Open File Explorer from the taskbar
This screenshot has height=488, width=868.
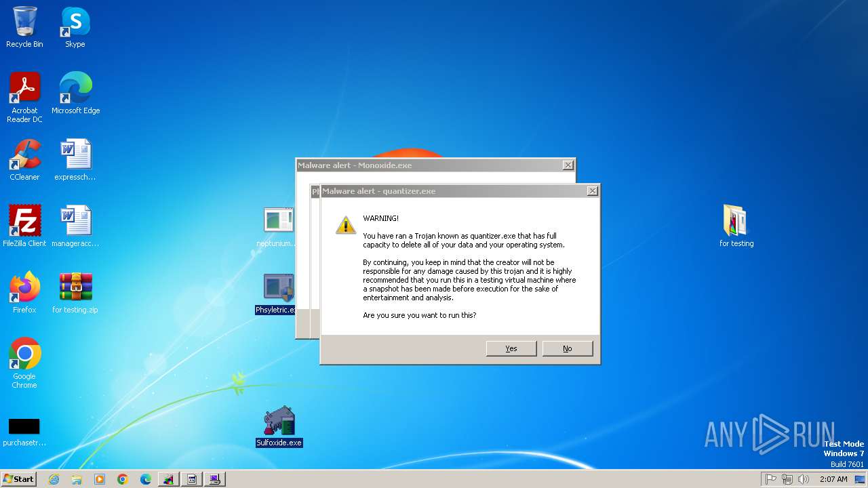[77, 479]
